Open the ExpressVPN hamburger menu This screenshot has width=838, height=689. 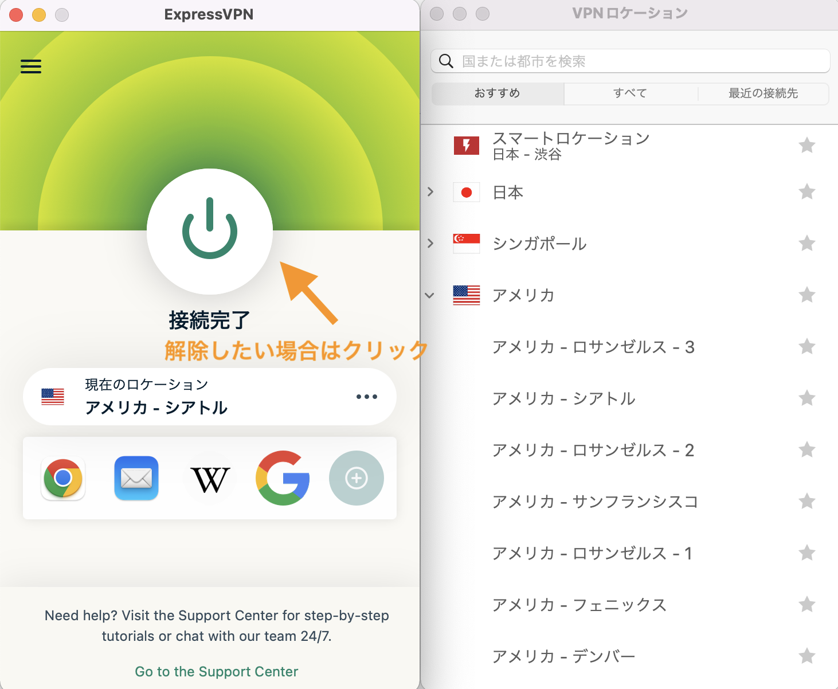(31, 66)
